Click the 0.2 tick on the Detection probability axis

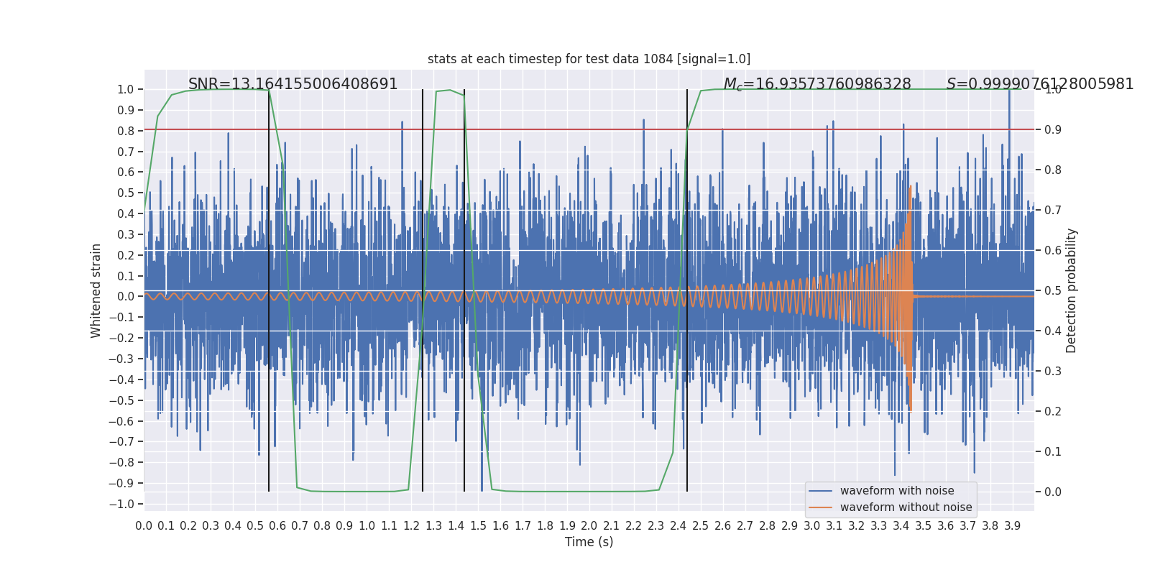pos(1053,411)
